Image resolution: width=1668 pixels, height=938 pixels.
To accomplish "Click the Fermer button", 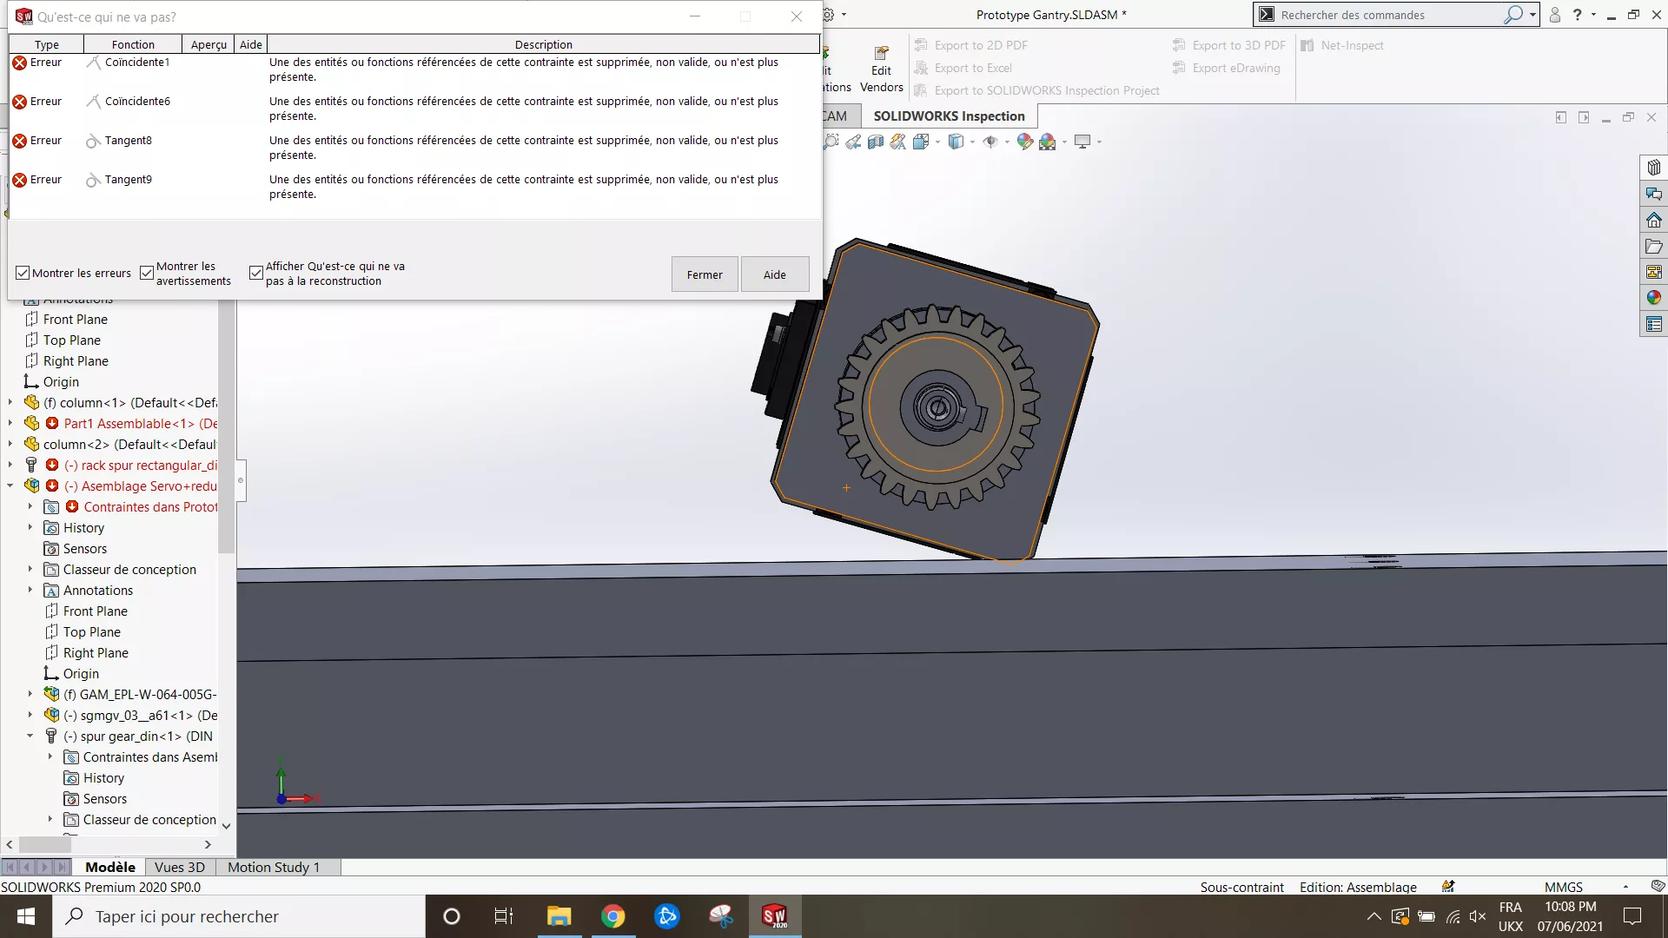I will click(x=704, y=274).
